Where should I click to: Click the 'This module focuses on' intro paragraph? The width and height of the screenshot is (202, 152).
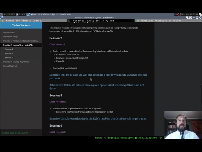coord(94,29)
